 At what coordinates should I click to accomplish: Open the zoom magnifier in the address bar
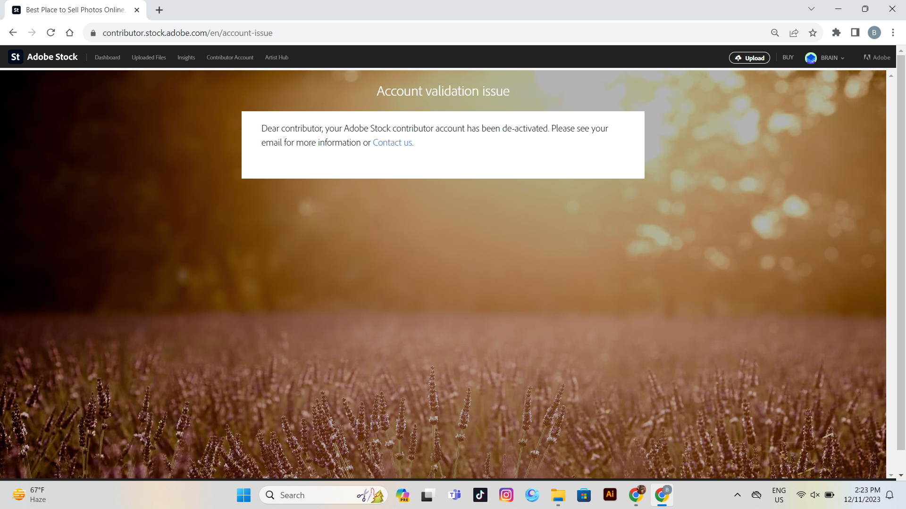pyautogui.click(x=775, y=33)
